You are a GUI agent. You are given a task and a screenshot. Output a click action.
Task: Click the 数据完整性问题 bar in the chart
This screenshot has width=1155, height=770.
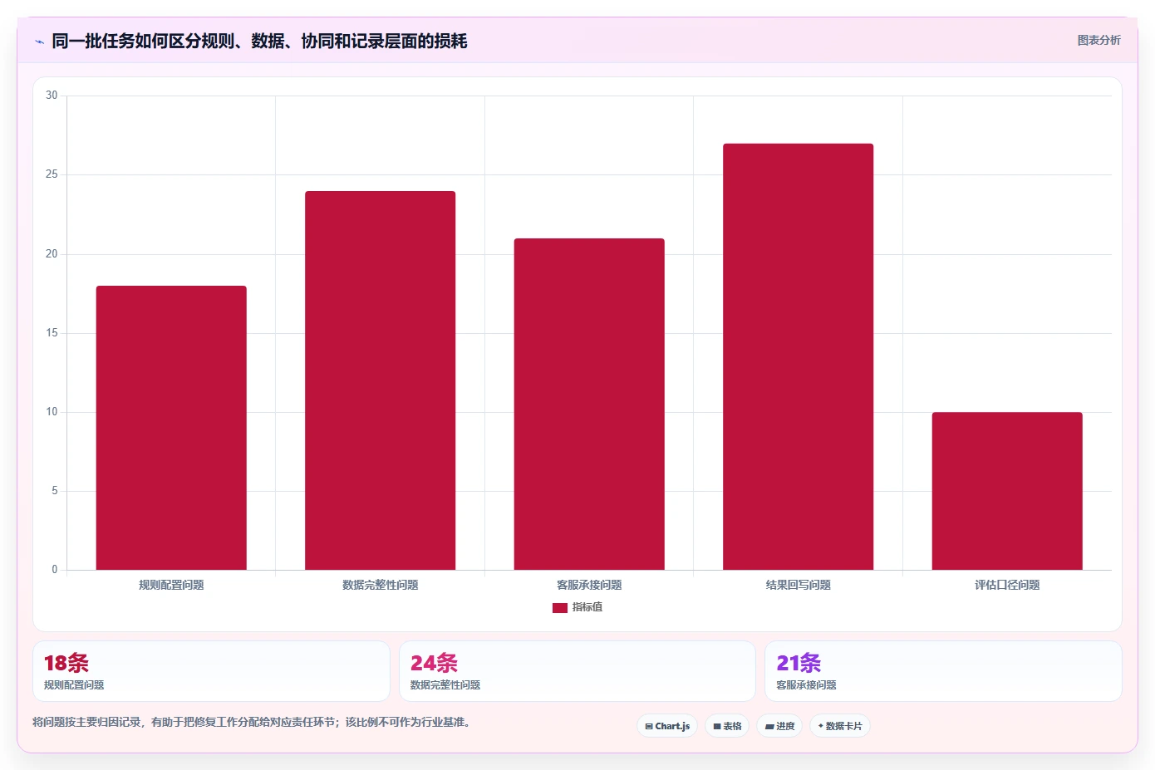[381, 380]
